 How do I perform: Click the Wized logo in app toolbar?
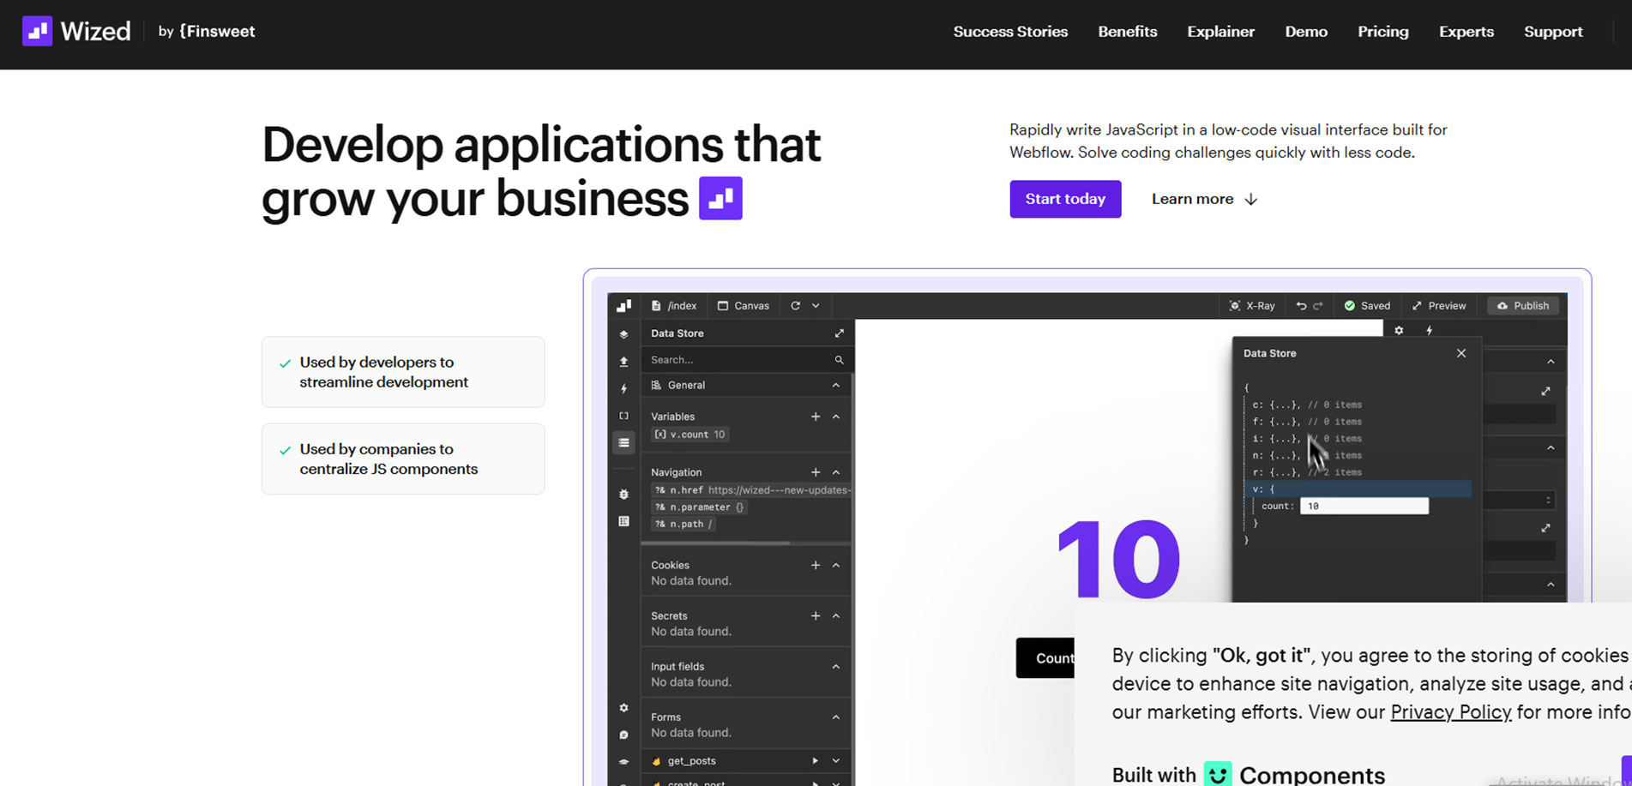tap(623, 305)
